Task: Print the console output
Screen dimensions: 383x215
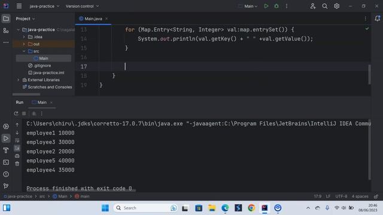Action: coord(17,156)
